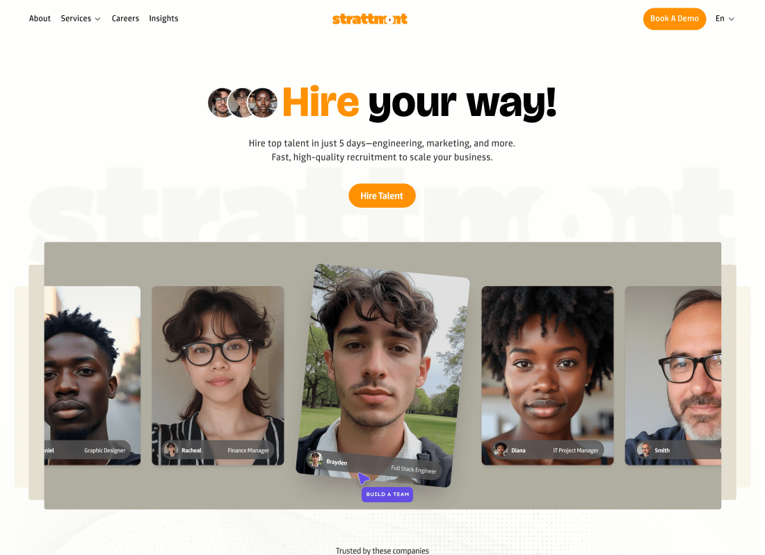Click the purple Build A Team badge

point(387,494)
